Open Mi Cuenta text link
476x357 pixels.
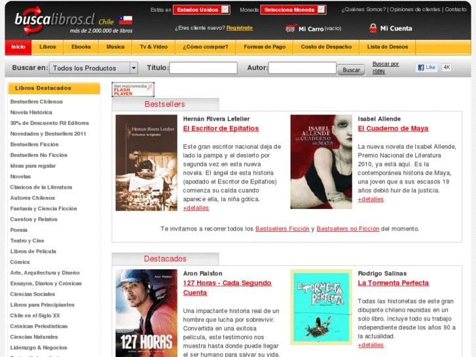pos(396,29)
